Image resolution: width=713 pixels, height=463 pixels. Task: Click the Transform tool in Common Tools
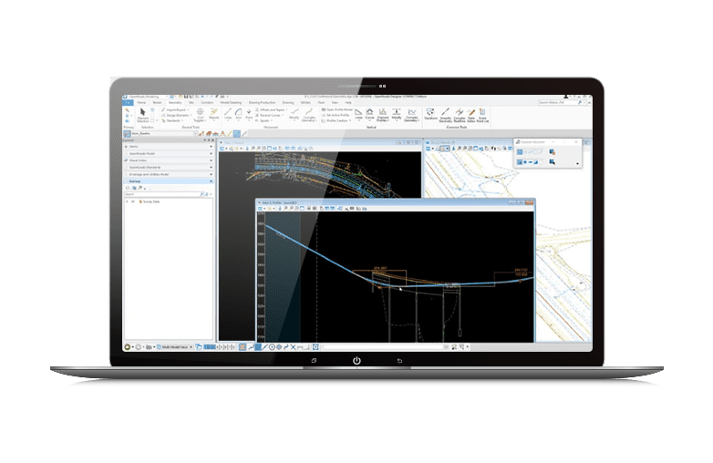tap(429, 116)
